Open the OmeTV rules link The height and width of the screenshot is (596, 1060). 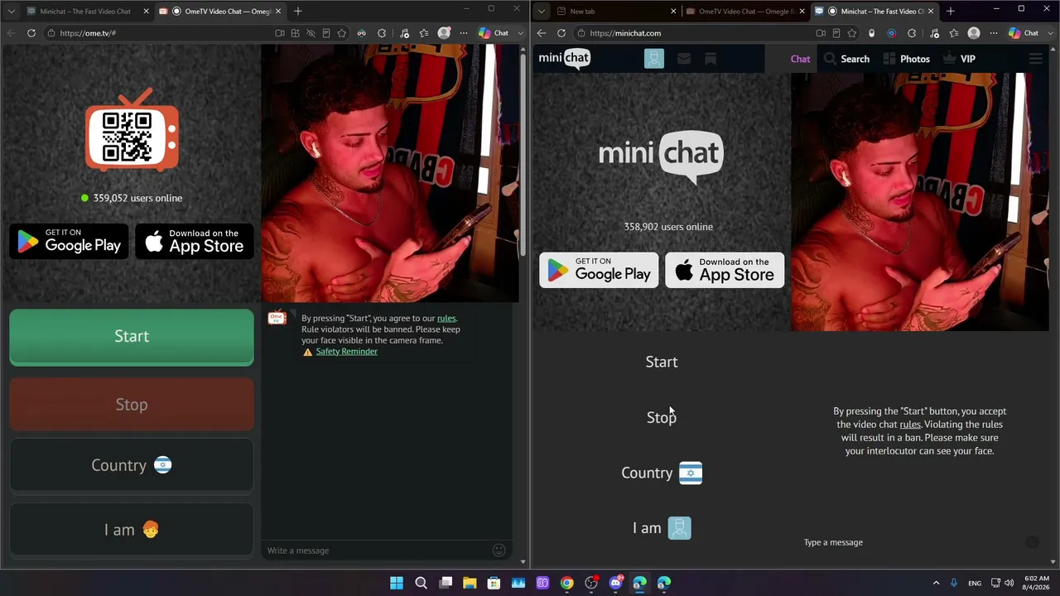446,318
